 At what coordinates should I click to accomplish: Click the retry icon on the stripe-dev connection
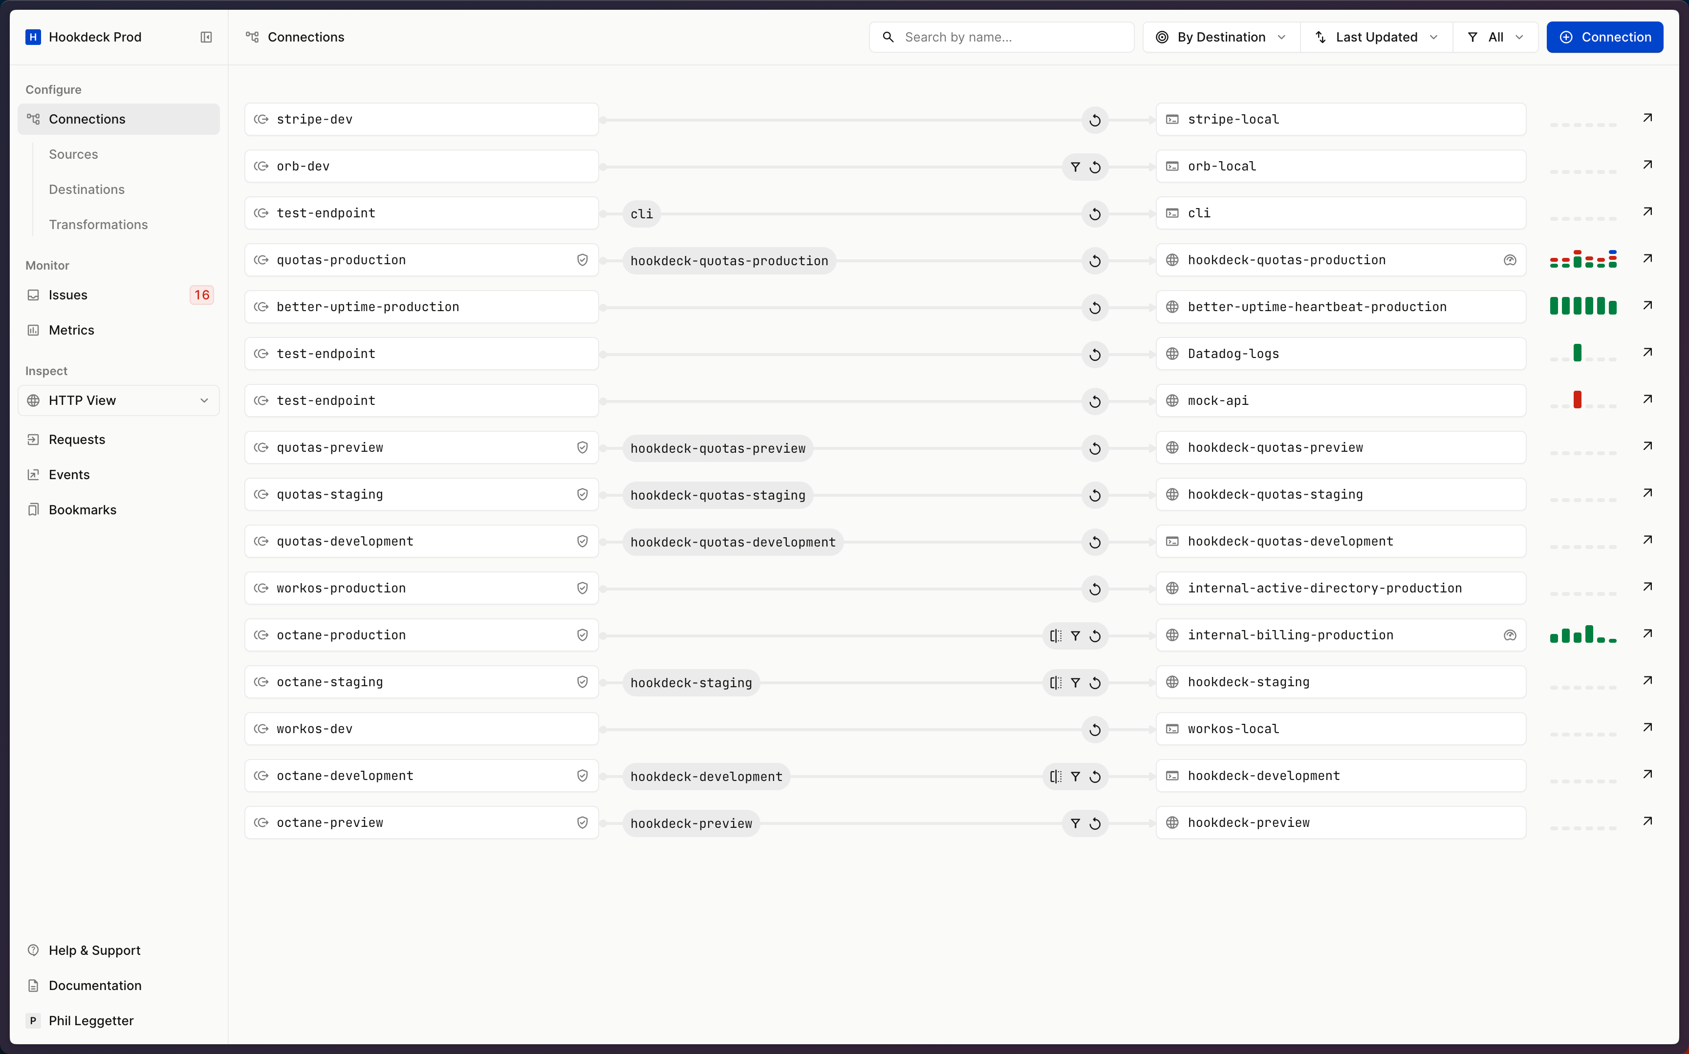tap(1094, 120)
